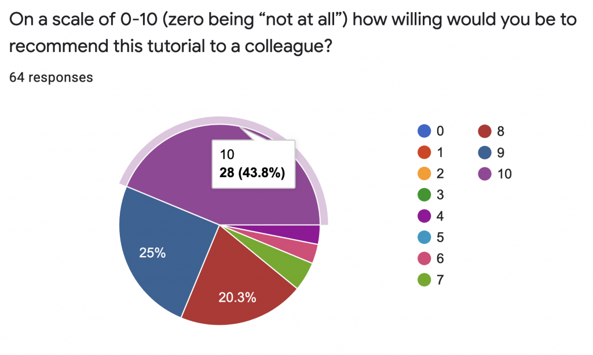The image size is (593, 355).
Task: Click the violet legend dot for 10
Action: coord(483,174)
